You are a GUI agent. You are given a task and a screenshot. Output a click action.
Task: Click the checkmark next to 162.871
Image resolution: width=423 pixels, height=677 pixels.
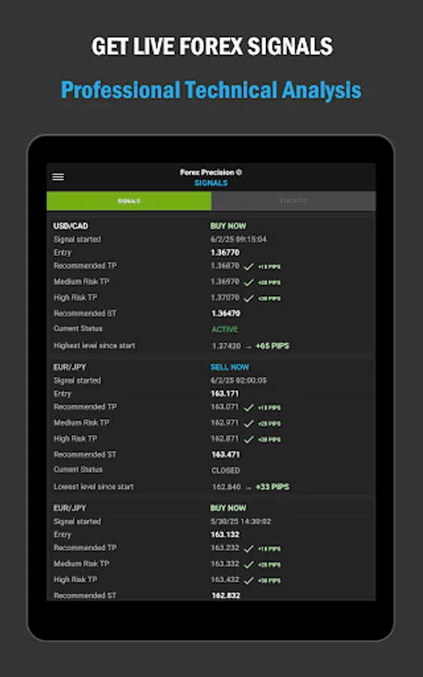pyautogui.click(x=249, y=440)
